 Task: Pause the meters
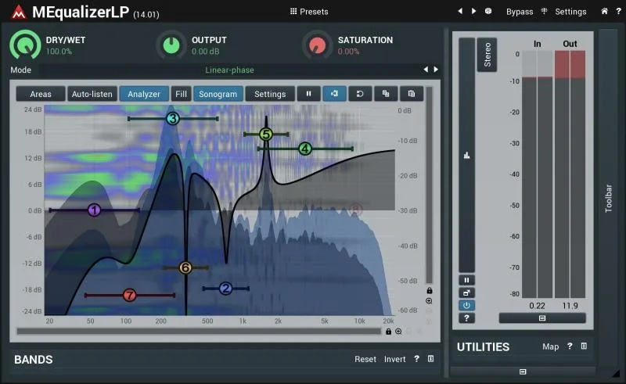466,280
